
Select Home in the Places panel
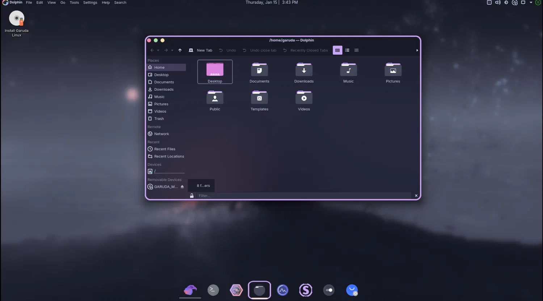(166, 68)
